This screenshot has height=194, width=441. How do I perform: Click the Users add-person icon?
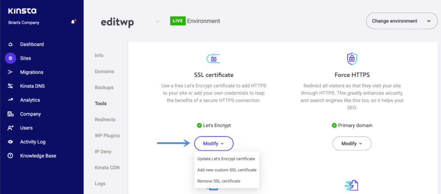pyautogui.click(x=10, y=128)
